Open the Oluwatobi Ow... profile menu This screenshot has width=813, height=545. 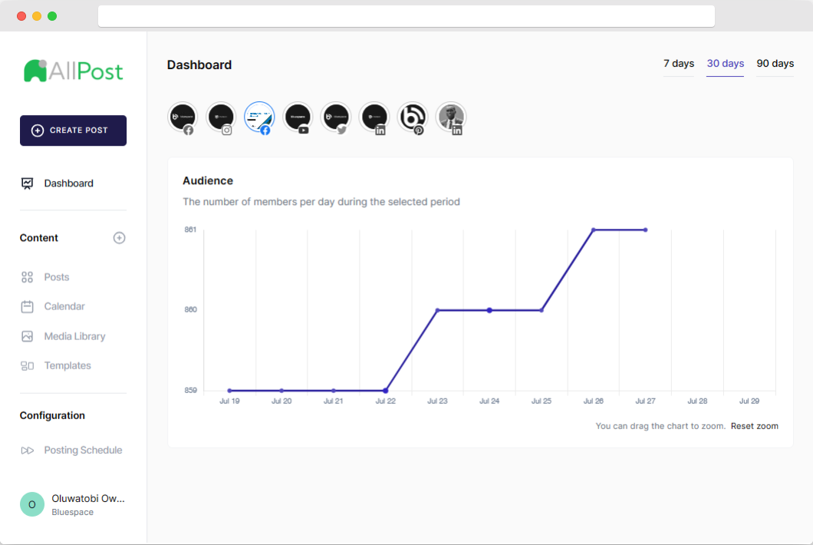(x=73, y=504)
